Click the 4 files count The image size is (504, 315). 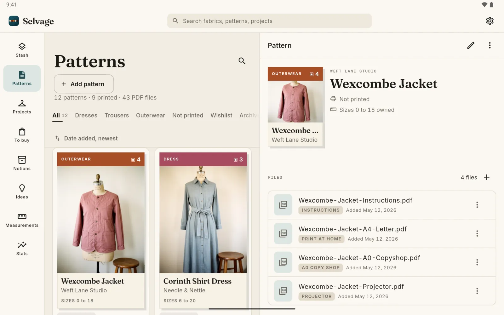click(469, 177)
